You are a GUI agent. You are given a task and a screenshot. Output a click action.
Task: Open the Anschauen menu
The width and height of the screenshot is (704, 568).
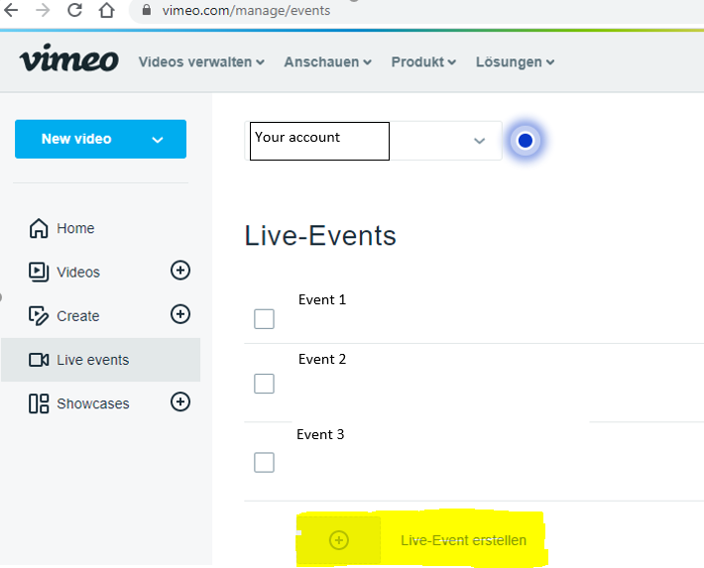(327, 61)
